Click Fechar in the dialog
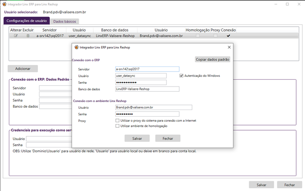305x191 pixels. tap(168, 139)
